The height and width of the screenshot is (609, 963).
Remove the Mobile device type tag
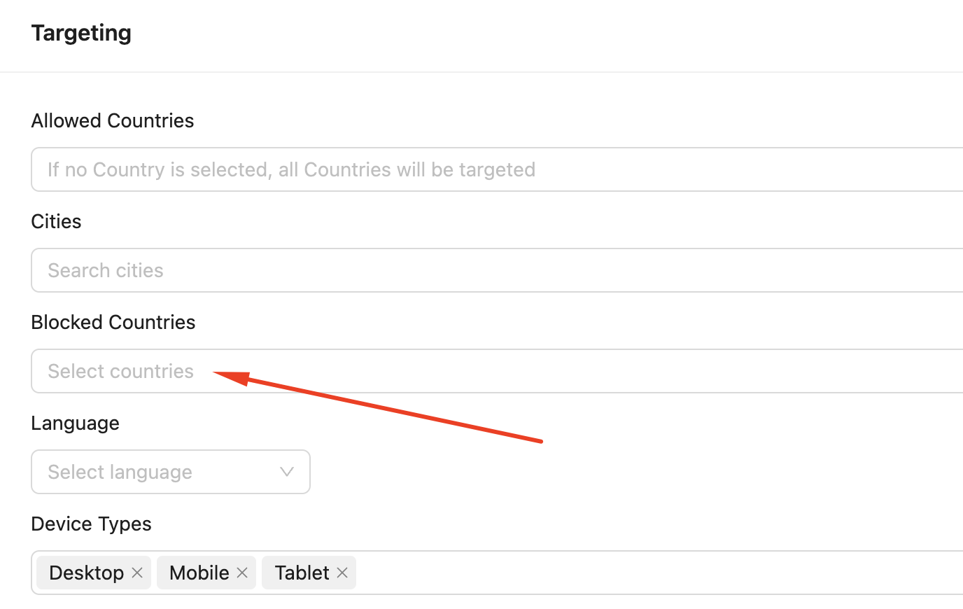pyautogui.click(x=242, y=573)
